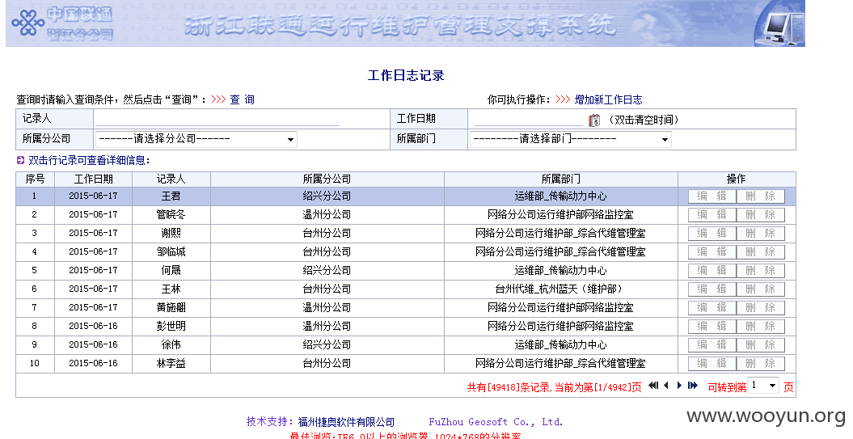The image size is (853, 439).
Task: Click 删除 button for 徐伟 row
Action: pyautogui.click(x=761, y=345)
